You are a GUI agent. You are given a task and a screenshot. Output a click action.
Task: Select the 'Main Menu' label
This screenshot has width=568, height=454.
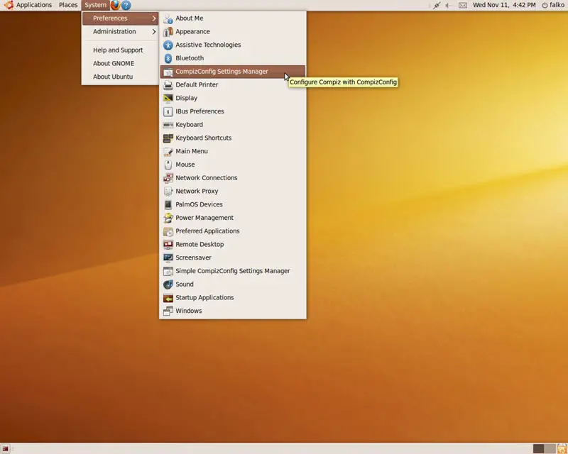tap(192, 151)
